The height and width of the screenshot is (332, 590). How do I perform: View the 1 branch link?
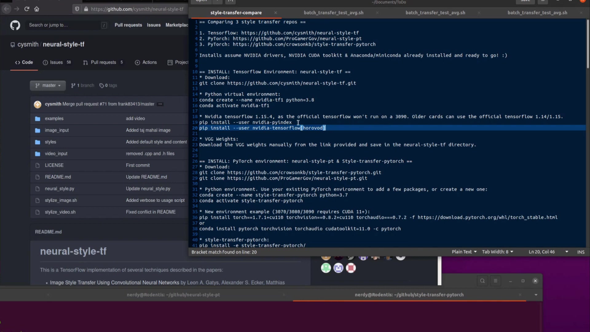[x=83, y=85]
